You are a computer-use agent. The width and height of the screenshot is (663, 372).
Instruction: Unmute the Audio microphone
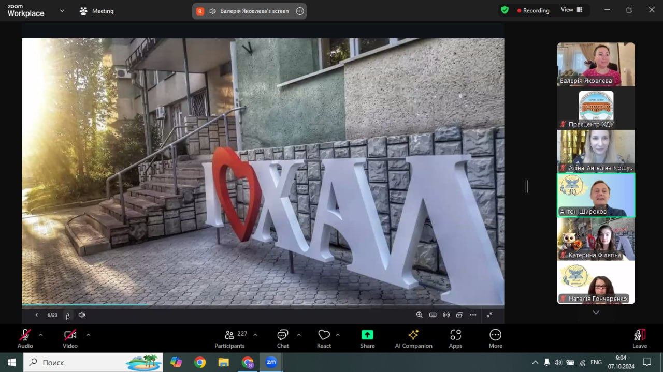[25, 339]
